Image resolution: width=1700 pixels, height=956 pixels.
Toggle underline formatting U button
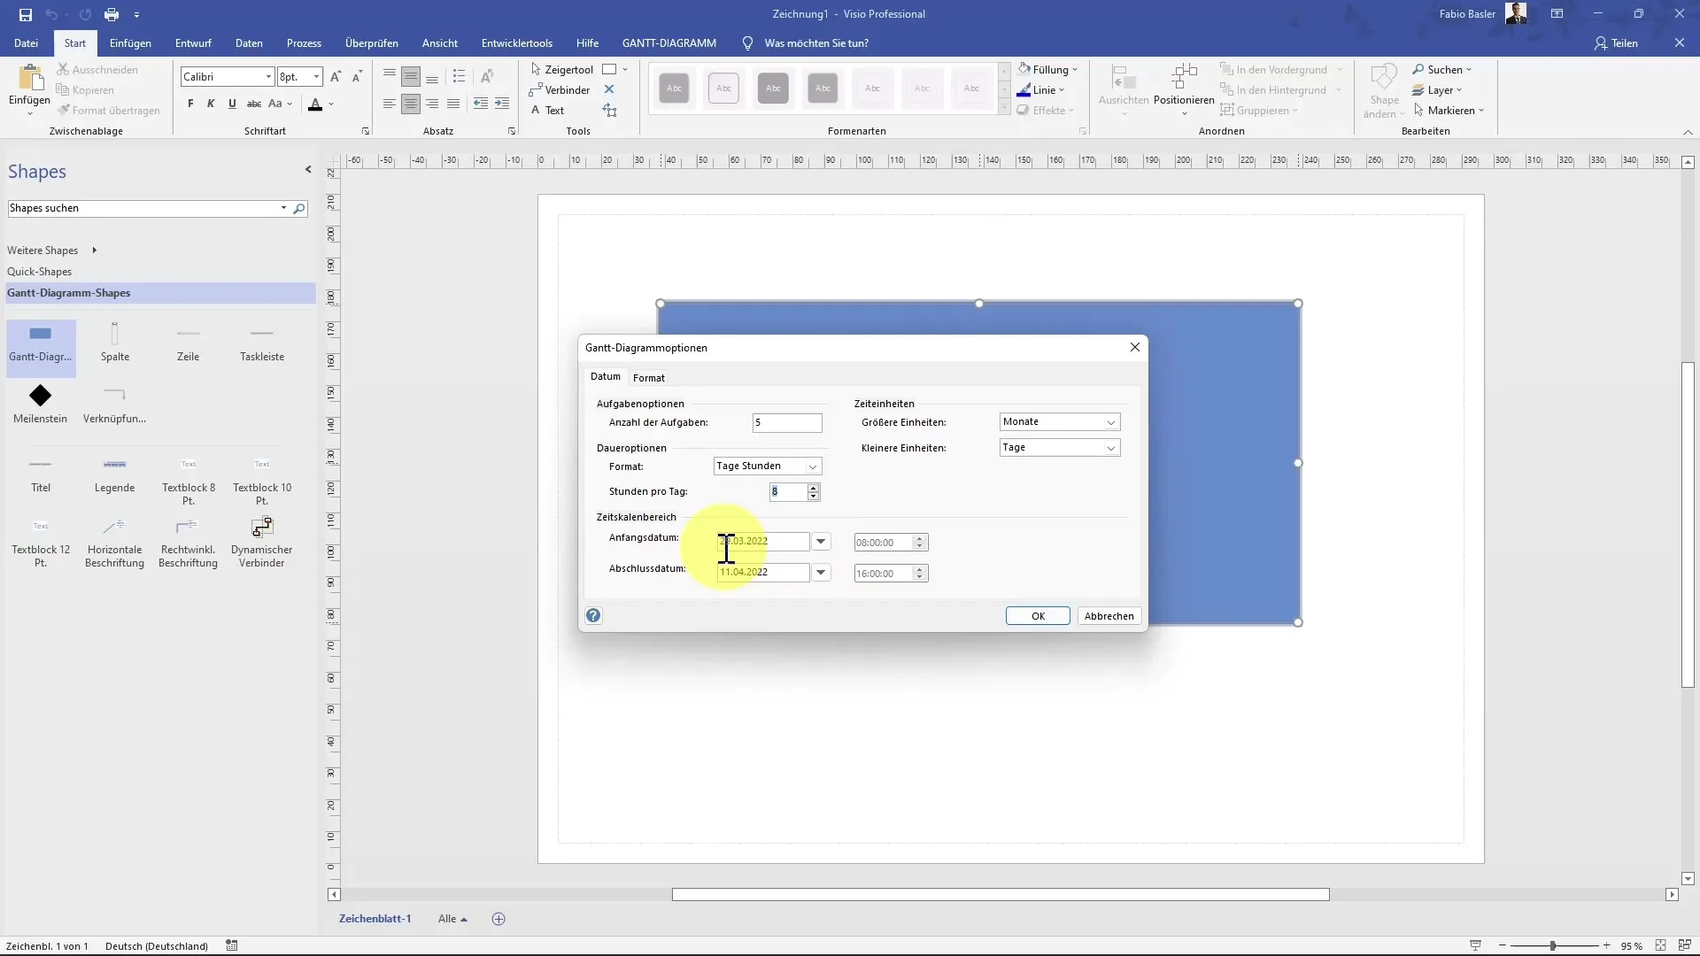tap(232, 104)
